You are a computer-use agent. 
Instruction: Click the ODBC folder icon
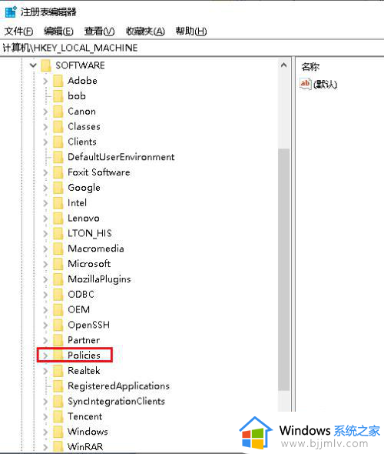click(x=58, y=295)
